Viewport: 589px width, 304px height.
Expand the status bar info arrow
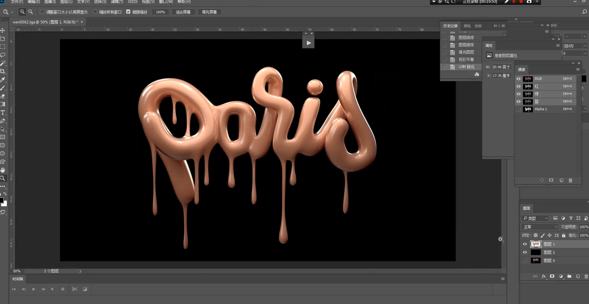[80, 271]
